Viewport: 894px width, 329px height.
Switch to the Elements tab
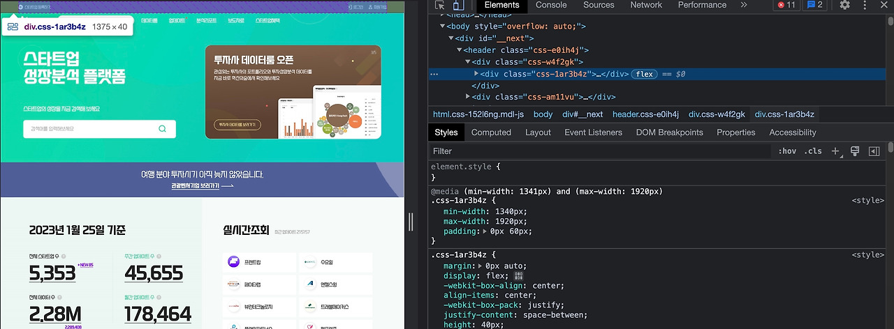[x=501, y=5]
